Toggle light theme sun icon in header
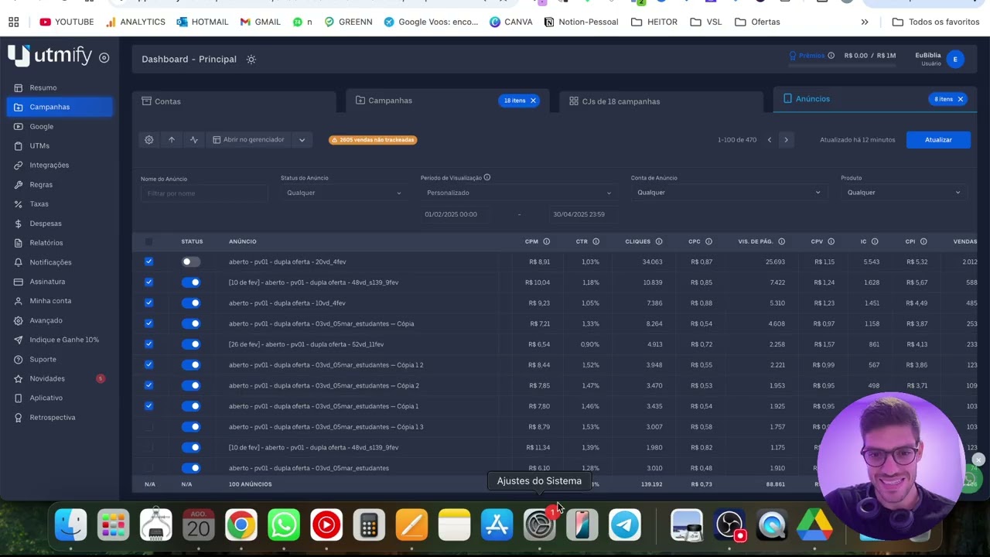 click(x=251, y=60)
